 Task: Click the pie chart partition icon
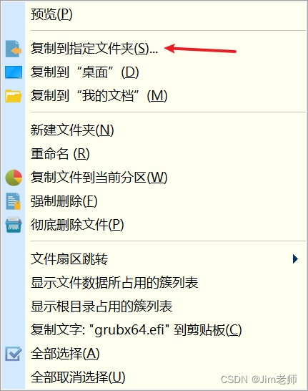[x=14, y=178]
